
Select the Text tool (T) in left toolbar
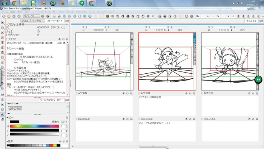pyautogui.click(x=2, y=42)
